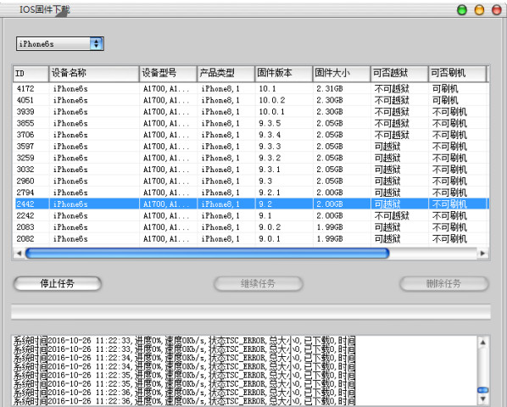
Task: Select the firmware row with ID 2082
Action: coord(251,238)
